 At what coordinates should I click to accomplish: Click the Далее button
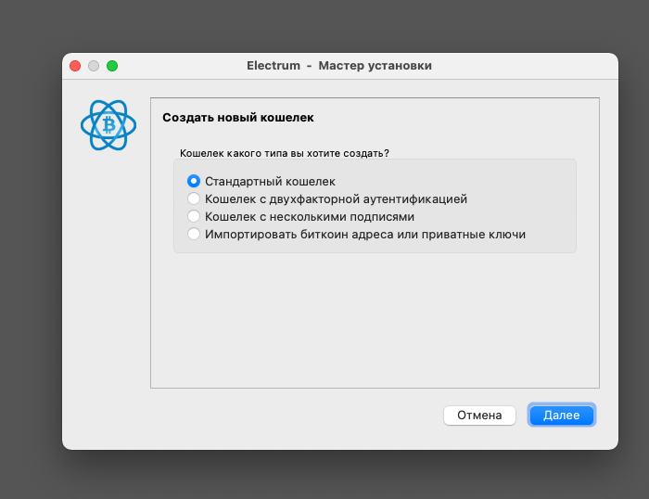tap(561, 415)
